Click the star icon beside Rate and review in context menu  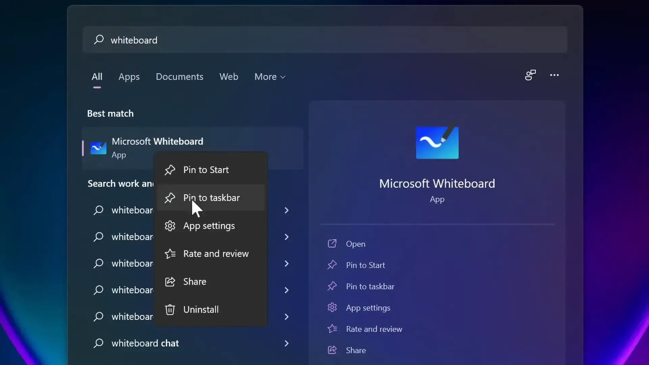click(170, 253)
